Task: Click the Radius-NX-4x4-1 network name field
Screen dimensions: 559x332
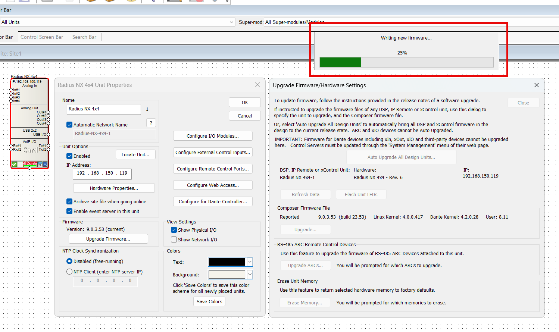Action: (115, 134)
